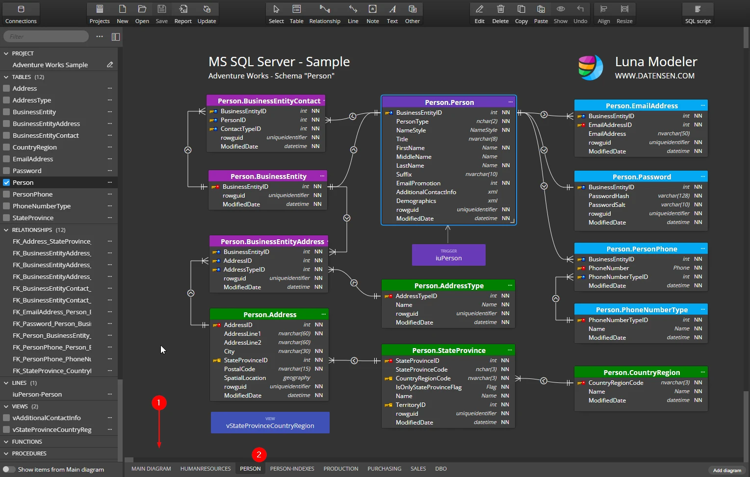Switch to the HUMANRESOURCES tab
750x477 pixels.
click(x=206, y=469)
